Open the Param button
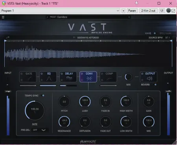The image size is (177, 145). pyautogui.click(x=132, y=11)
